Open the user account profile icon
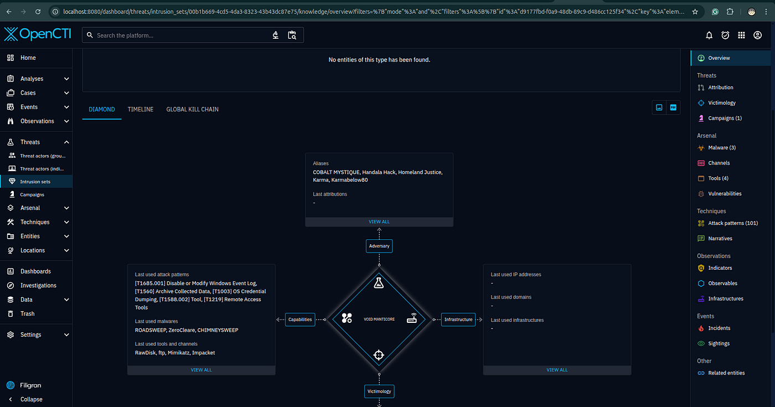Viewport: 775px width, 407px height. [x=758, y=35]
